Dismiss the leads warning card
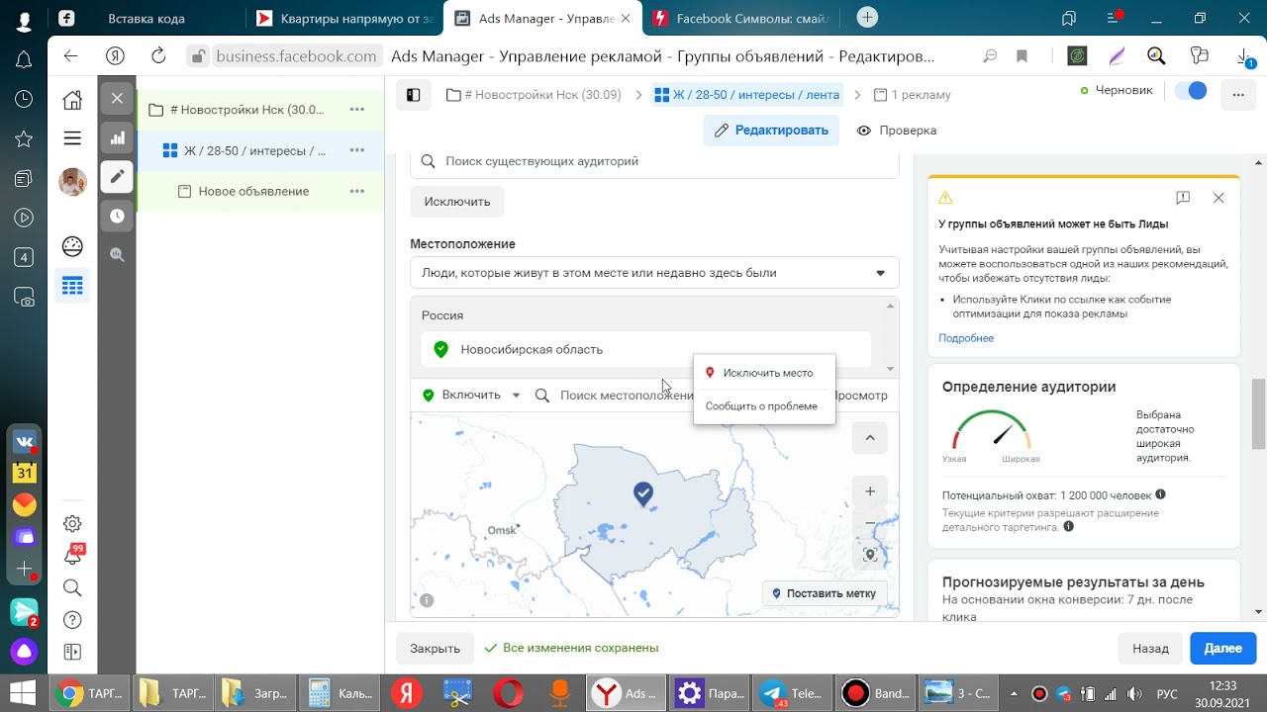 1218,198
